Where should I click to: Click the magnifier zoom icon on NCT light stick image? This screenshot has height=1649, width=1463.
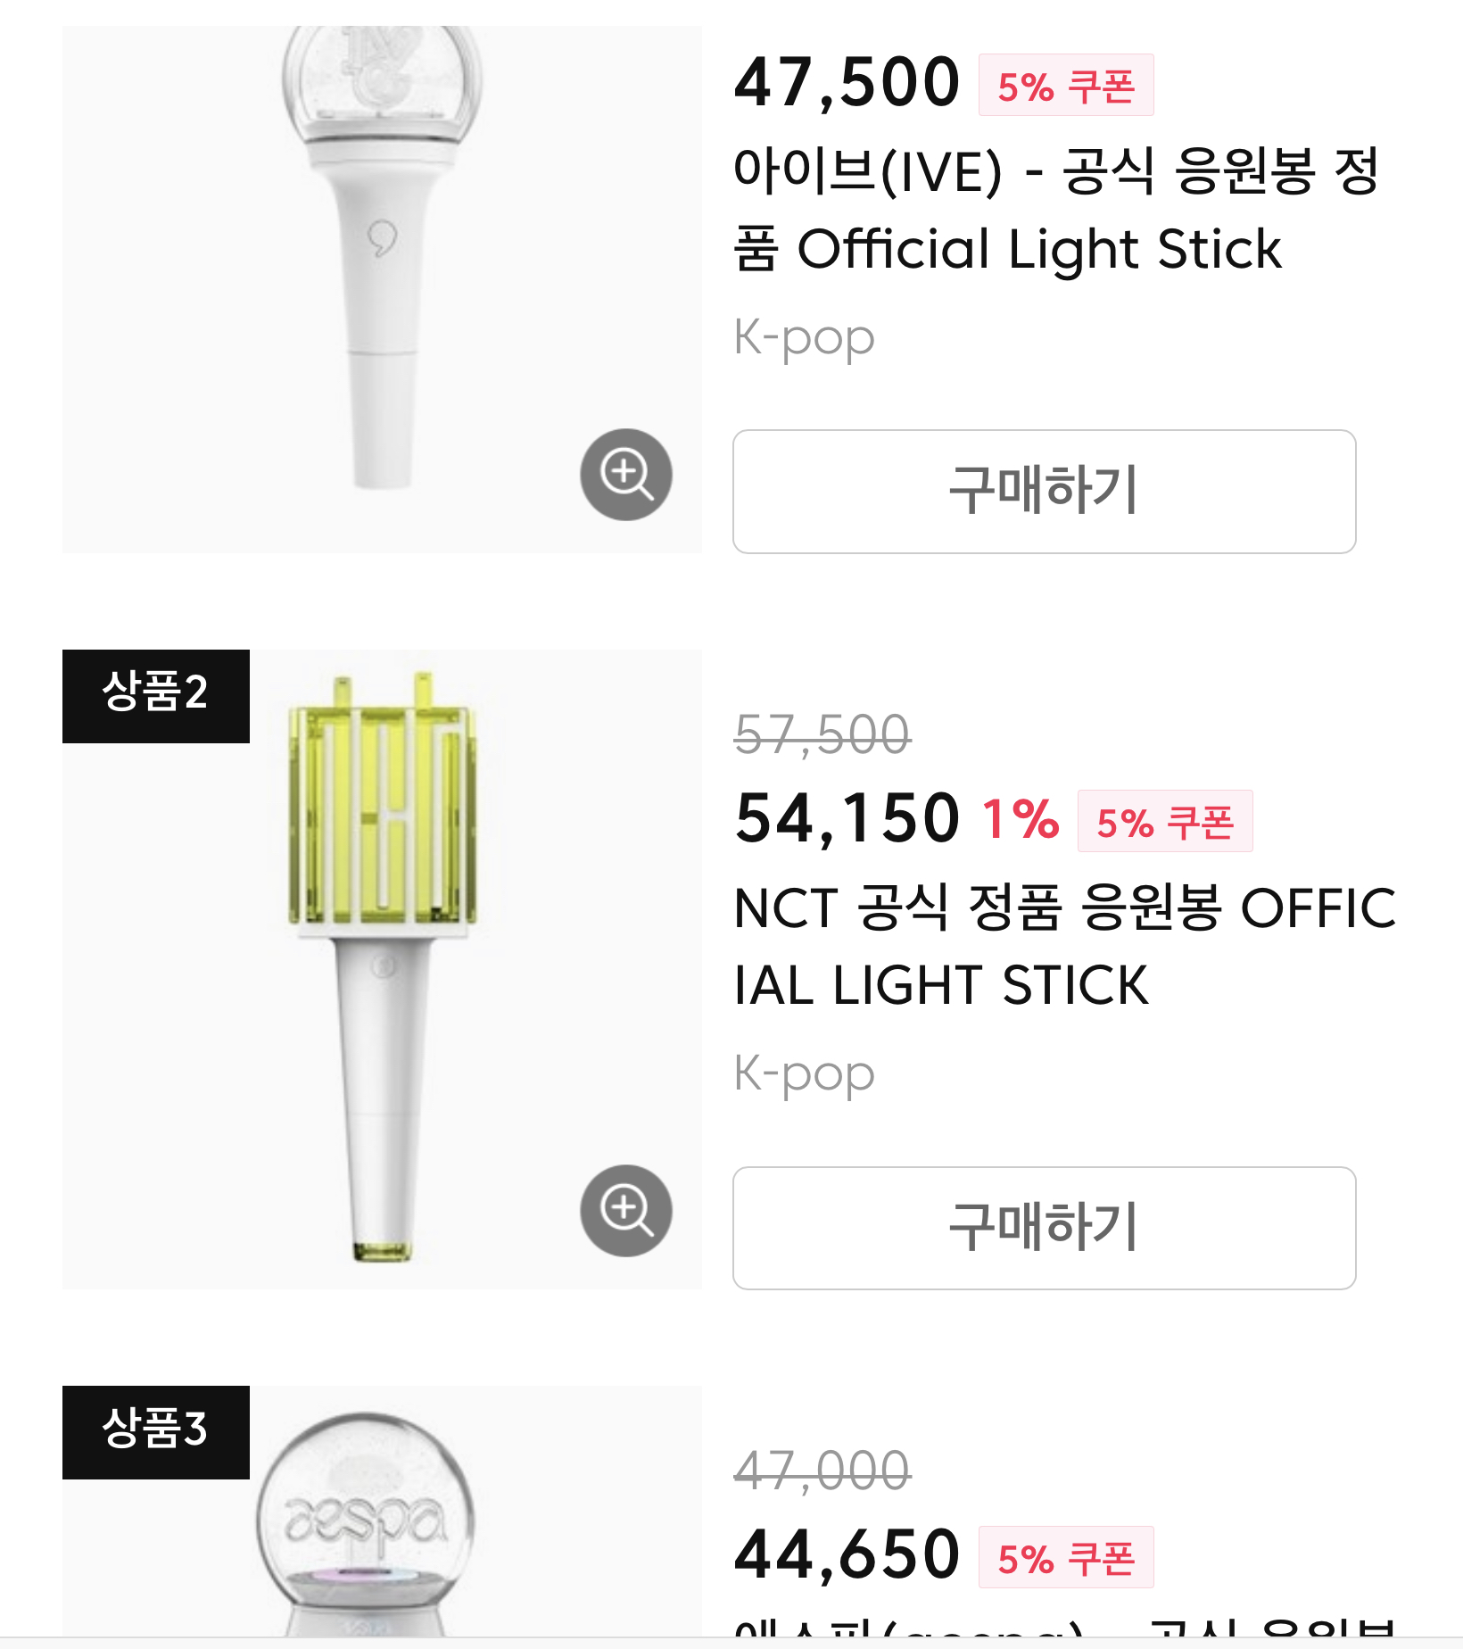(x=626, y=1211)
